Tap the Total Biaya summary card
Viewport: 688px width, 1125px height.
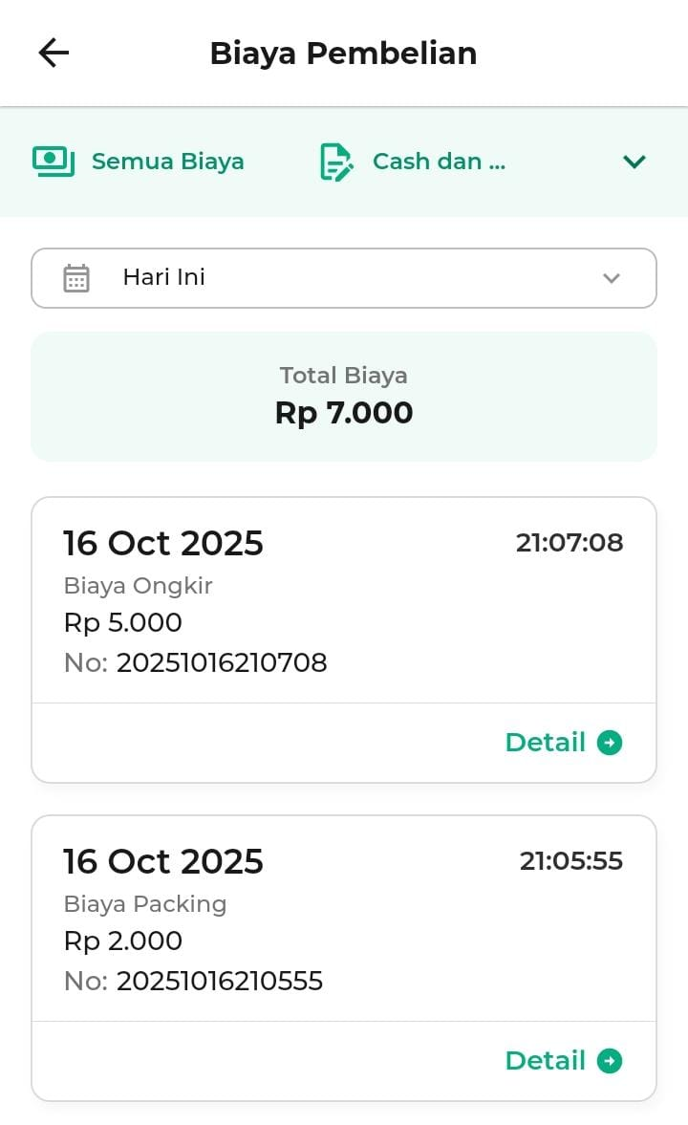[x=344, y=397]
